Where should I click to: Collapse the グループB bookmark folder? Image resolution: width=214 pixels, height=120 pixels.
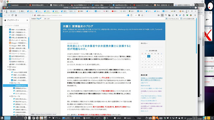coord(10,96)
